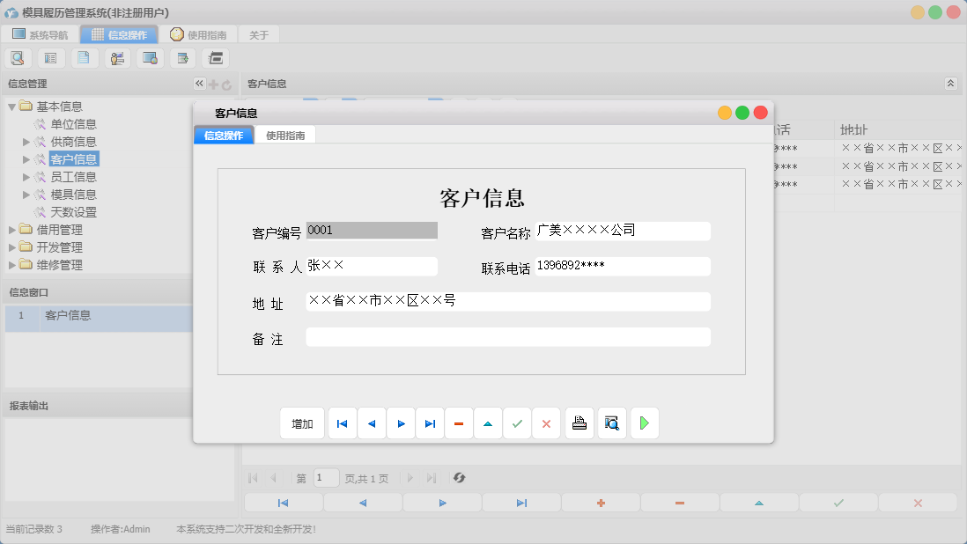Expand the 供应商信息 tree node

click(26, 141)
